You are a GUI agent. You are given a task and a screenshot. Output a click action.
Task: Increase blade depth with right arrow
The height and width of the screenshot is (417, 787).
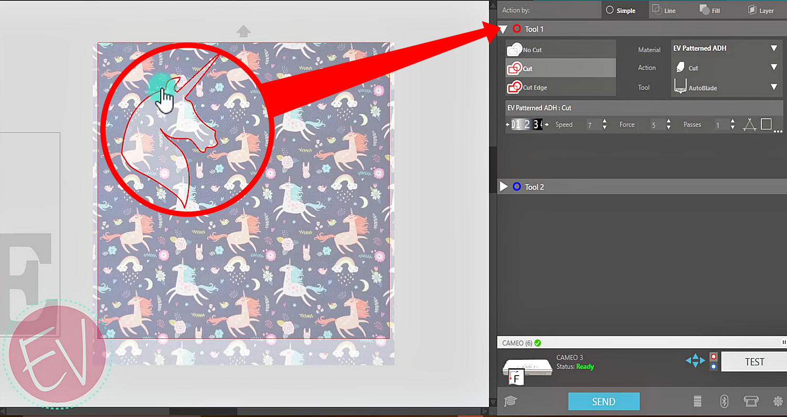point(547,125)
